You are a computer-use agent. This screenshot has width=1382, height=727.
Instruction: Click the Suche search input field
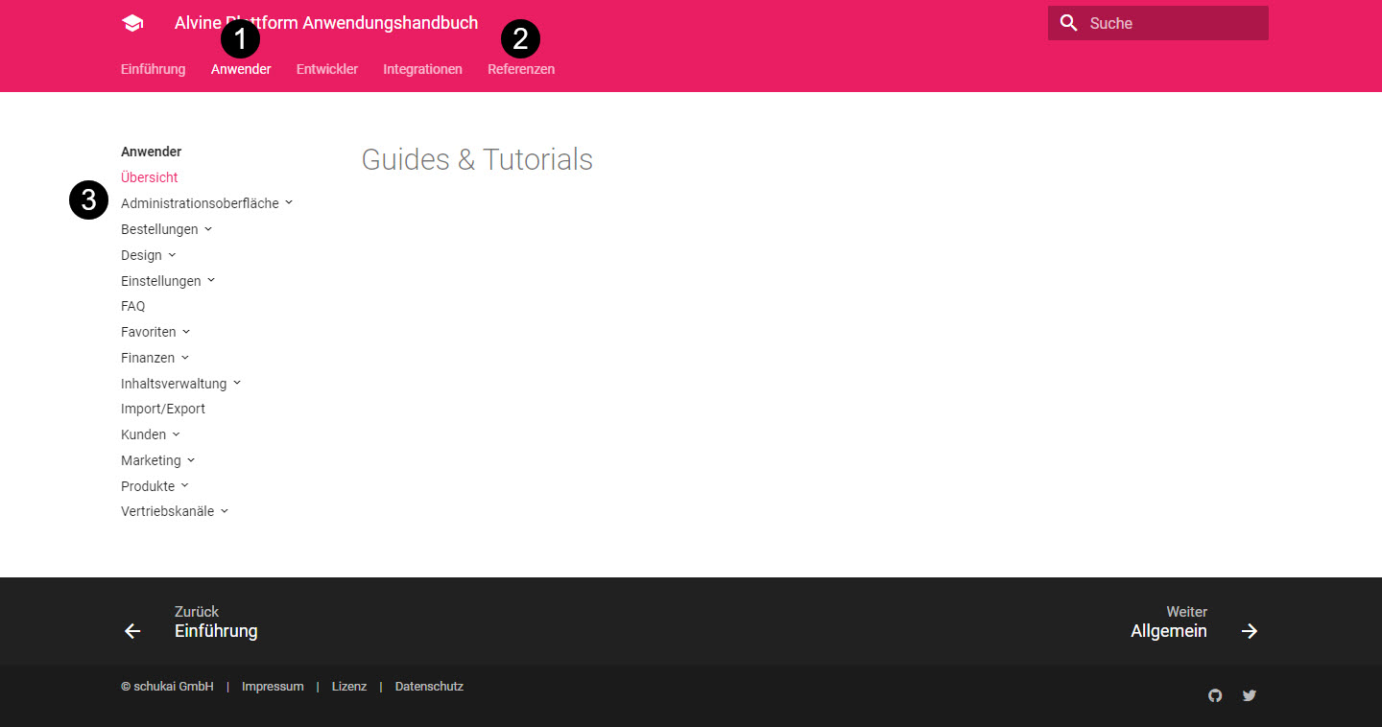click(x=1171, y=23)
